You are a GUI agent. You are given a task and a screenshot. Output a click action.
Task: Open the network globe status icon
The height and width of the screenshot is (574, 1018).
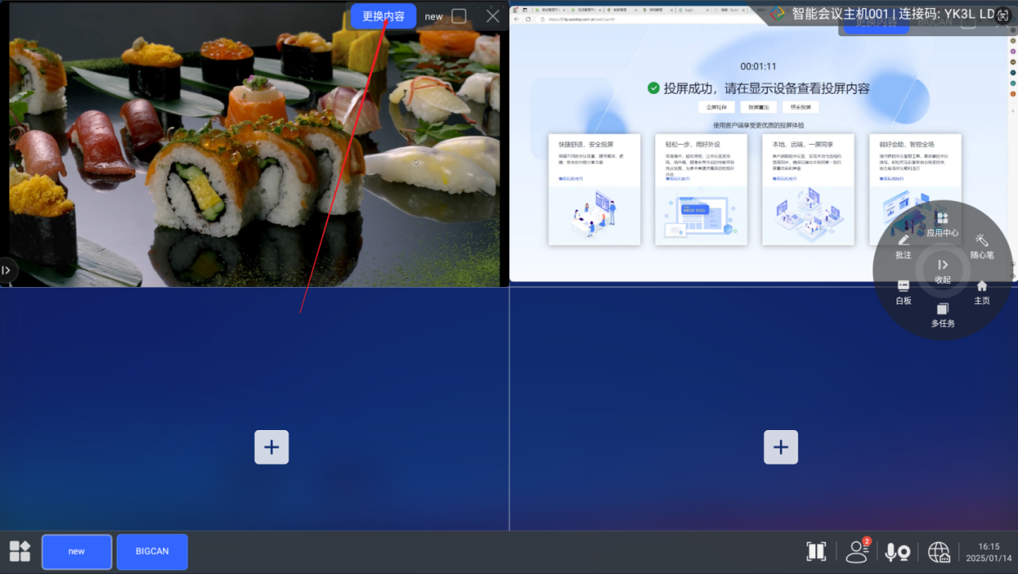click(938, 551)
